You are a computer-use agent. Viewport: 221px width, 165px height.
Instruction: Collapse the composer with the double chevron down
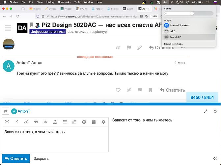[215, 111]
